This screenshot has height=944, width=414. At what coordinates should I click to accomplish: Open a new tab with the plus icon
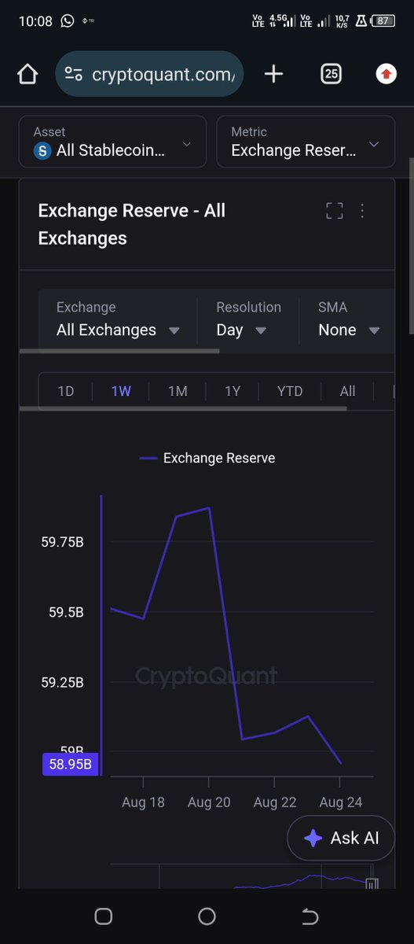click(273, 74)
